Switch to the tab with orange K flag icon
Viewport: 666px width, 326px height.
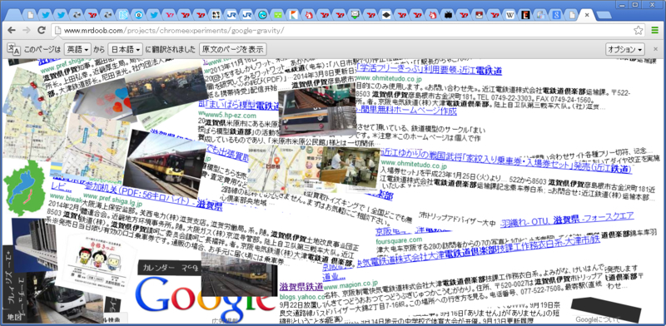point(293,15)
